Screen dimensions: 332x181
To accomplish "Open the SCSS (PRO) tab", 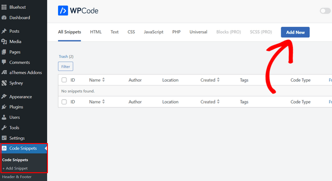I will [x=261, y=32].
